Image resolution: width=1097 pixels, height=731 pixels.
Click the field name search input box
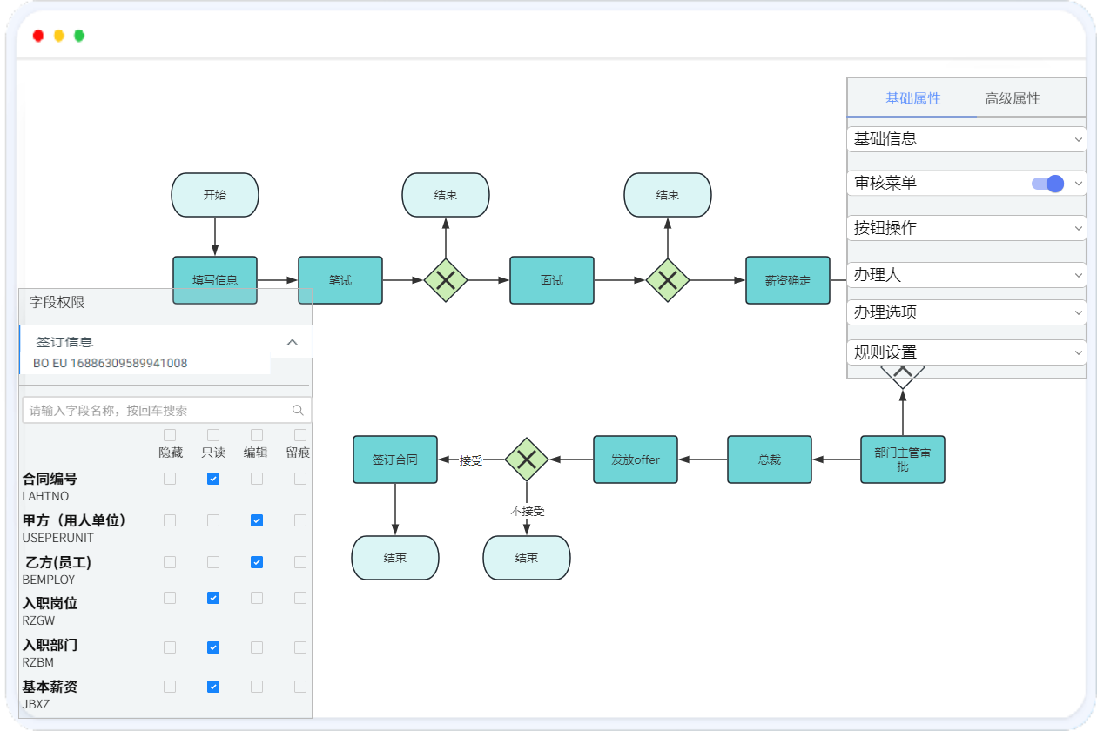click(157, 411)
